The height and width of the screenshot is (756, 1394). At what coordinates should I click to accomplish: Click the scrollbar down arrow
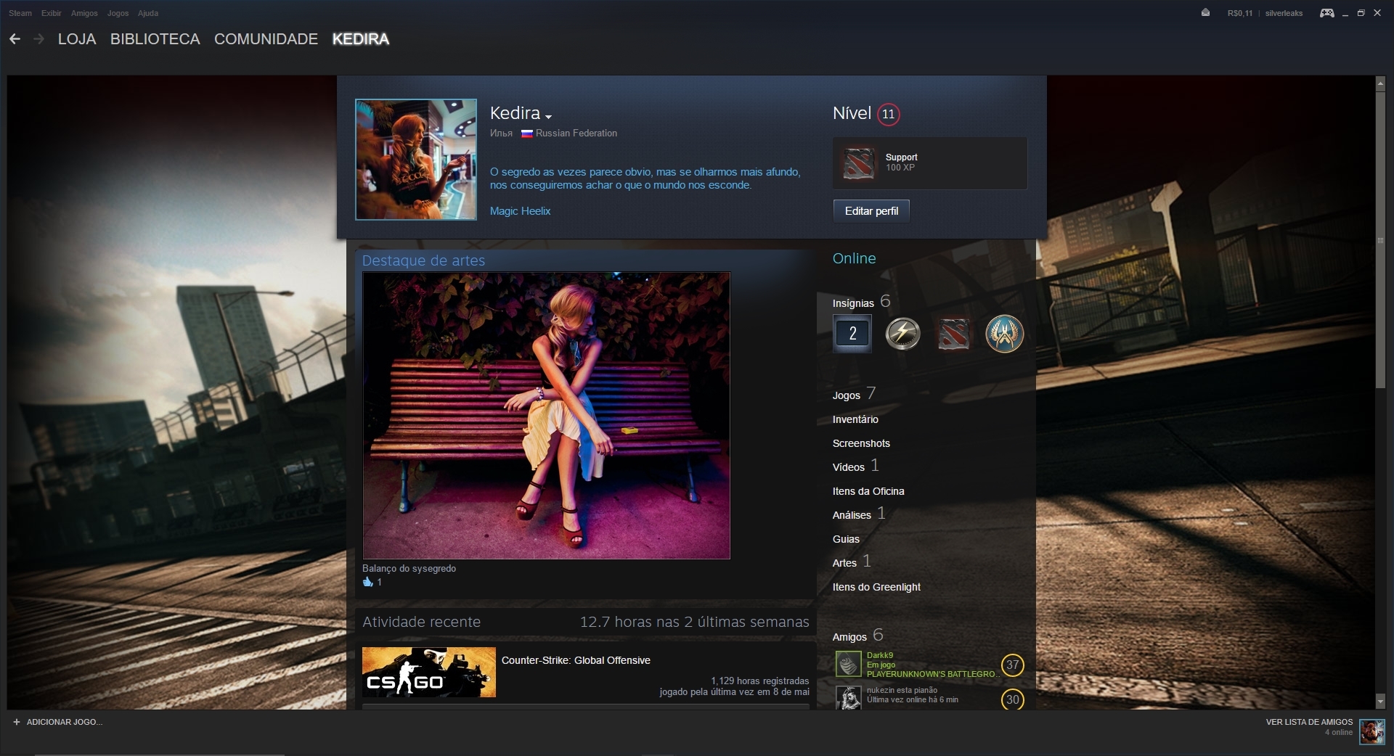tap(1380, 702)
